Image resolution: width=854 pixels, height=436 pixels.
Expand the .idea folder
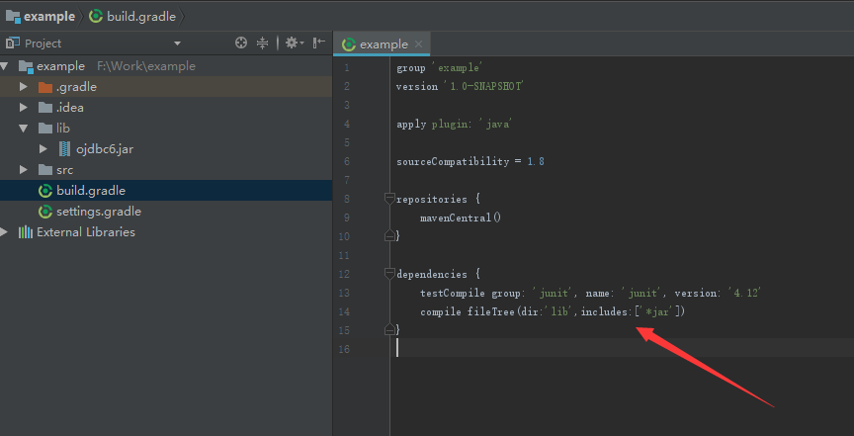pyautogui.click(x=24, y=108)
